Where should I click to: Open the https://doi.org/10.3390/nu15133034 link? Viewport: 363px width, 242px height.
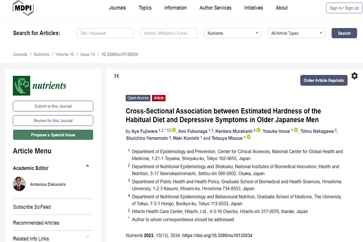[217, 236]
